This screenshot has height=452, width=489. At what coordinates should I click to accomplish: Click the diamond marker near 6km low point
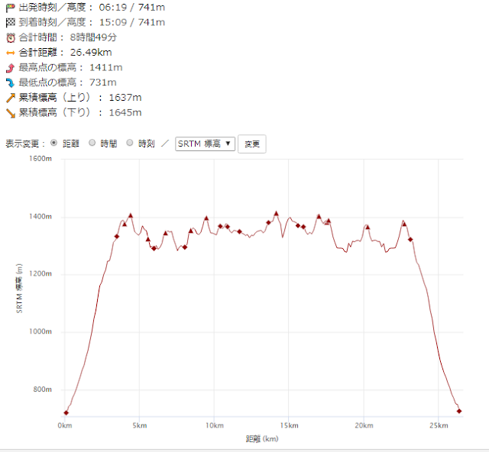[154, 248]
